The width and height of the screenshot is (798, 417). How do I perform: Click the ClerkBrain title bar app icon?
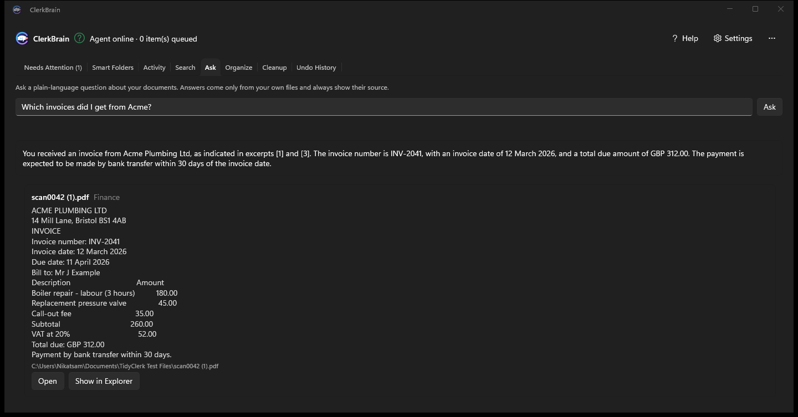click(x=17, y=10)
